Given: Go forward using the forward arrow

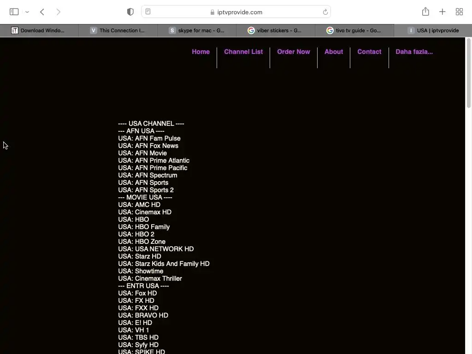Looking at the screenshot, I should click(x=59, y=12).
